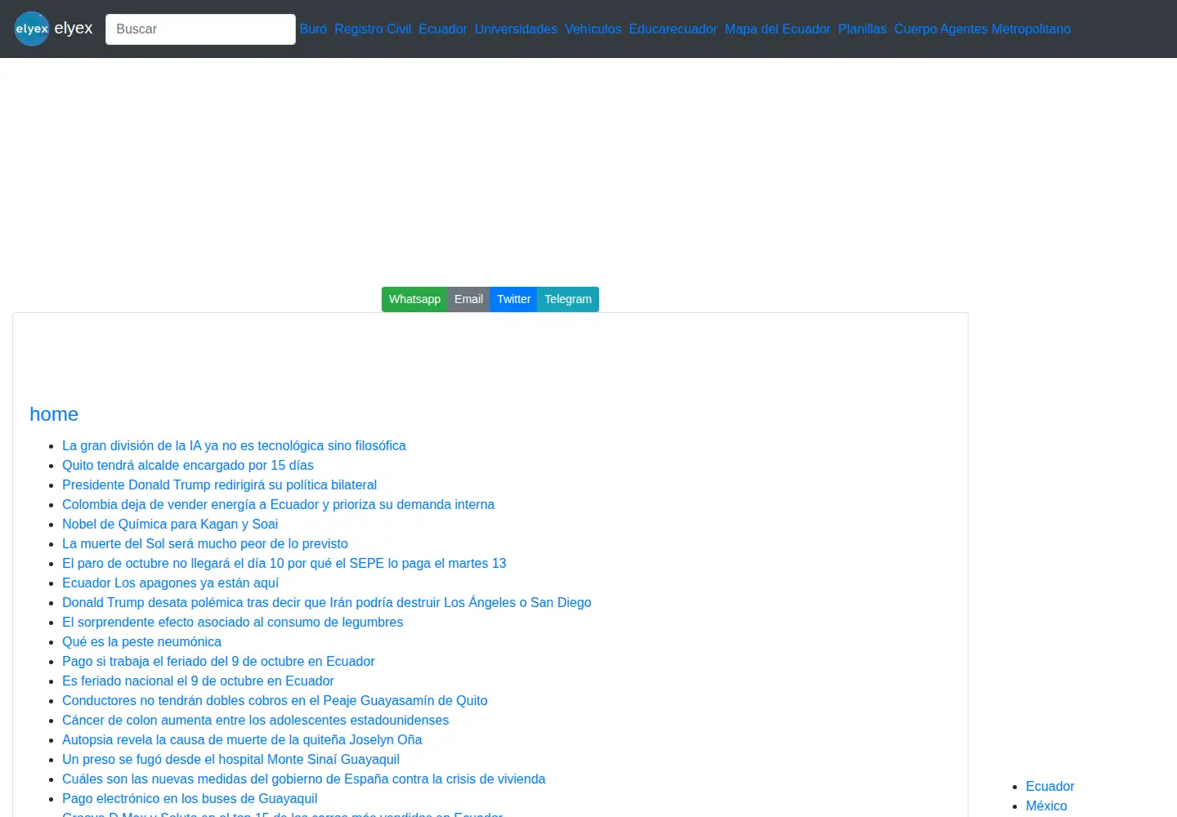Image resolution: width=1177 pixels, height=817 pixels.
Task: Open Cáncer de colon adolescentes article
Action: click(x=255, y=720)
